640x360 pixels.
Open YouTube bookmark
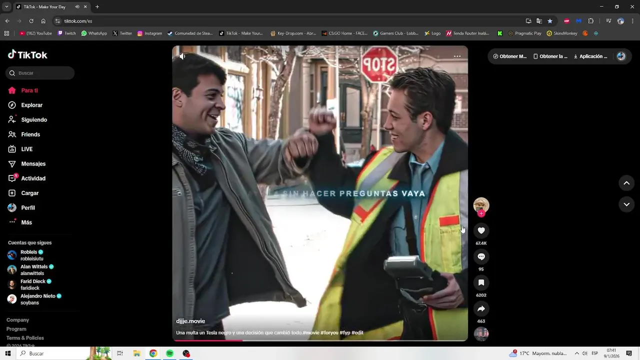click(35, 33)
